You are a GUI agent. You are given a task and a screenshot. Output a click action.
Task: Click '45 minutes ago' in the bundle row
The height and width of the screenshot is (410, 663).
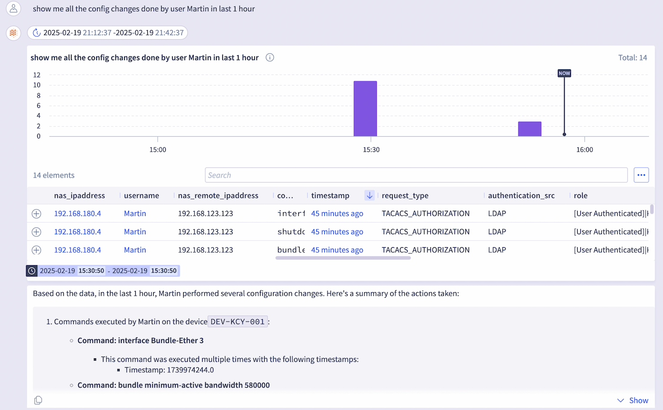(337, 250)
